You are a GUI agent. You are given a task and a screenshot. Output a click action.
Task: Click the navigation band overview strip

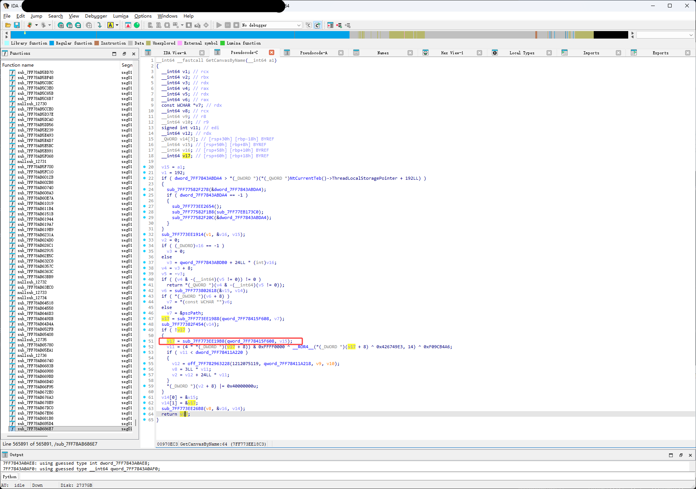[x=319, y=35]
